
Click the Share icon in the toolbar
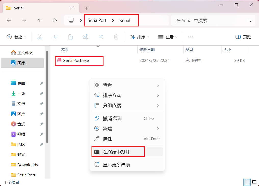(x=101, y=37)
